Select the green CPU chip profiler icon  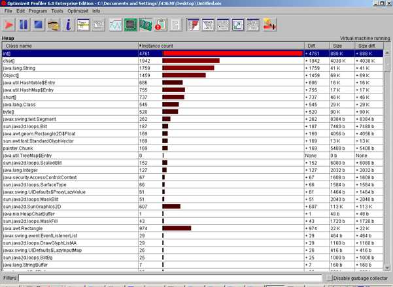coord(131,25)
